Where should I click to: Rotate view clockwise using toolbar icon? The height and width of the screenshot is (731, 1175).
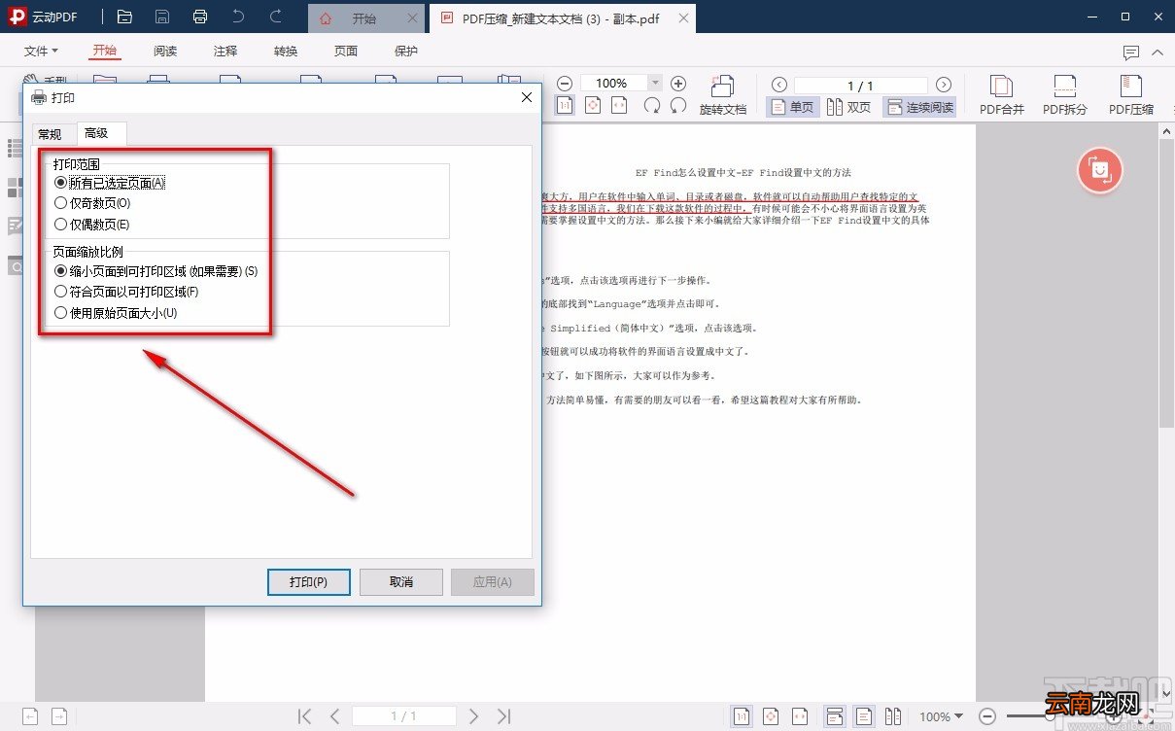tap(653, 106)
